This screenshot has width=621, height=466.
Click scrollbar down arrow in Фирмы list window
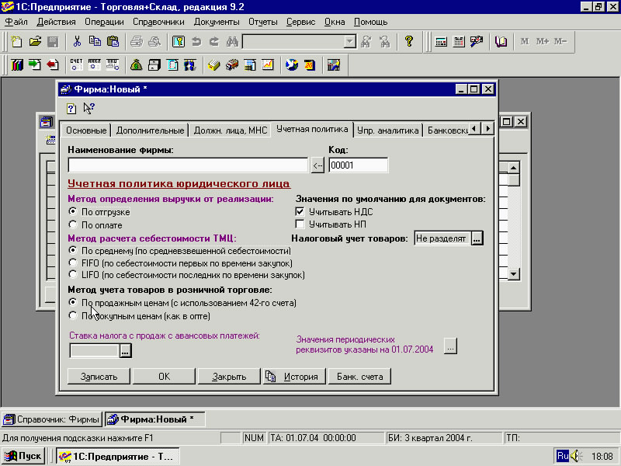point(513,273)
